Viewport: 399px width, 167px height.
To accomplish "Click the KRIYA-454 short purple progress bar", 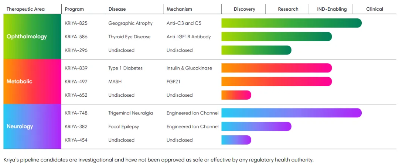I will [x=236, y=140].
